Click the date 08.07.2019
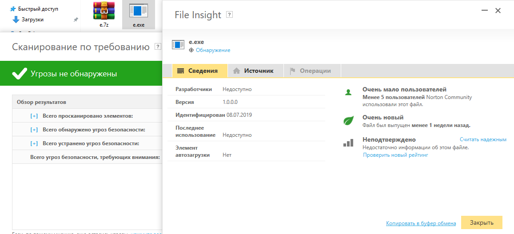This screenshot has width=514, height=234. click(x=239, y=115)
